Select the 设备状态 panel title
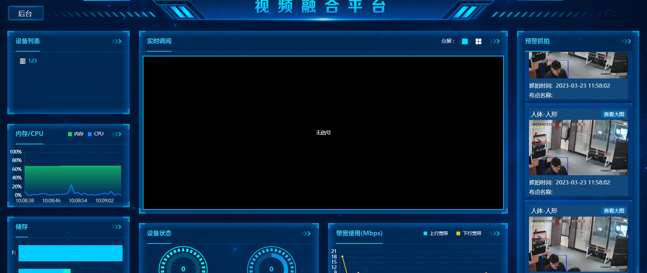Viewport: 647px width, 273px height. [x=159, y=233]
